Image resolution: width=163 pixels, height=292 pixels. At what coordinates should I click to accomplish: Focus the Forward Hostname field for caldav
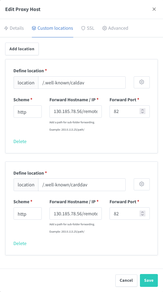tap(75, 112)
